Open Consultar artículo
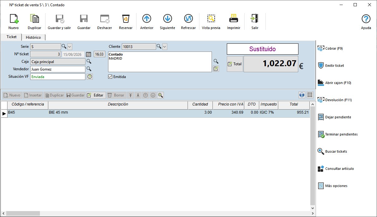 tap(336, 169)
